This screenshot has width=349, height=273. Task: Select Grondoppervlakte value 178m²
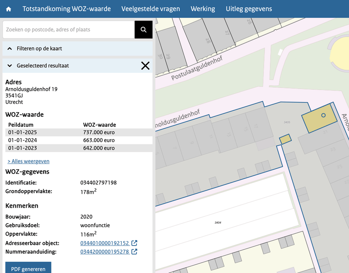pos(89,191)
